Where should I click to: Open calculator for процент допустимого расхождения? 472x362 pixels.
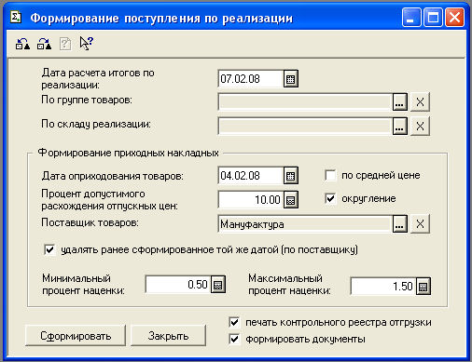point(291,200)
